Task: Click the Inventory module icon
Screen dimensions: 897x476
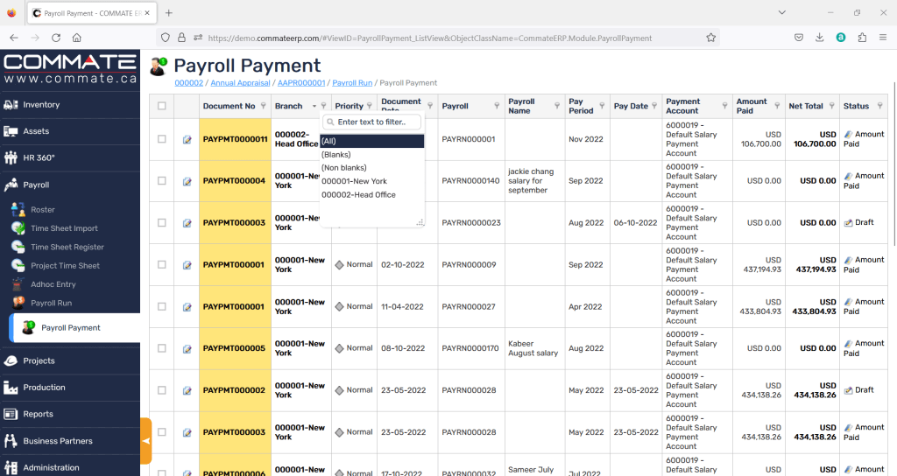Action: pyautogui.click(x=11, y=105)
